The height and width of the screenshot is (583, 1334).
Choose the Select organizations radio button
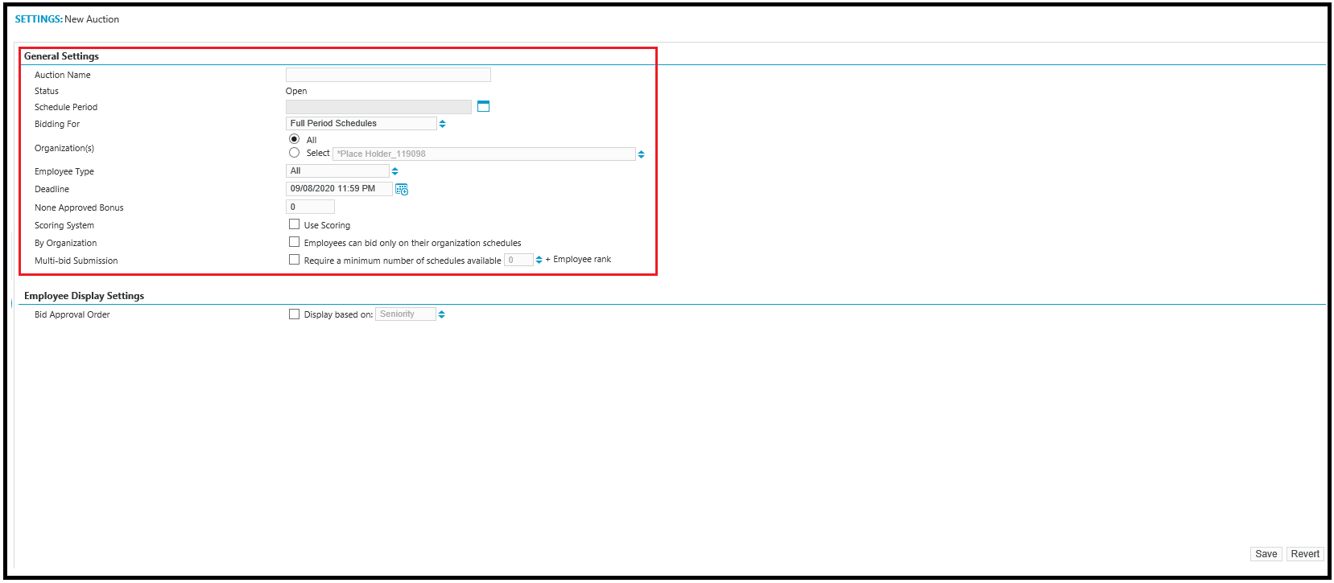coord(294,153)
